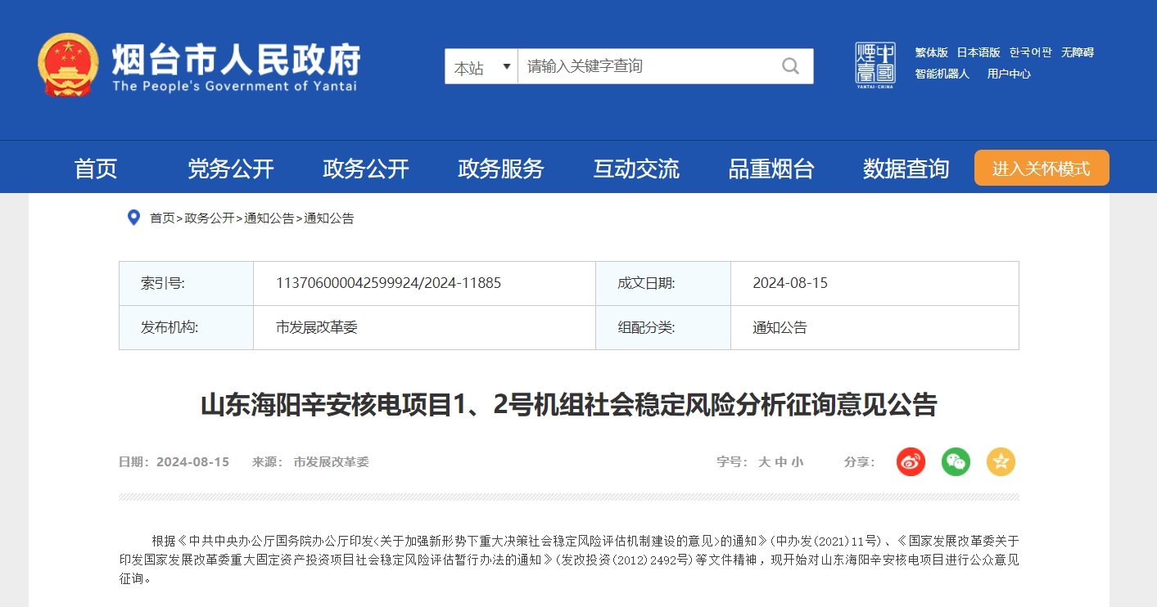
Task: Set font size to 中
Action: click(780, 462)
